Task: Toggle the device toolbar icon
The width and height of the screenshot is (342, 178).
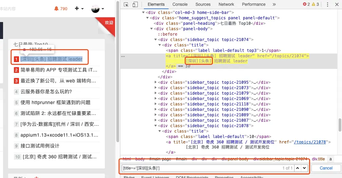Action: point(135,4)
